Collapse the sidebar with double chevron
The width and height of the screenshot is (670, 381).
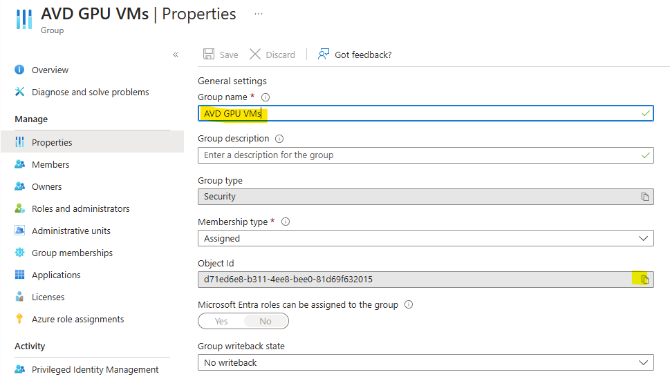tap(176, 55)
